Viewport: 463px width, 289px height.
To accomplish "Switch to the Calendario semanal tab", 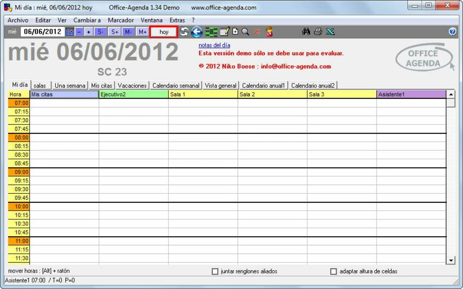I will click(176, 86).
